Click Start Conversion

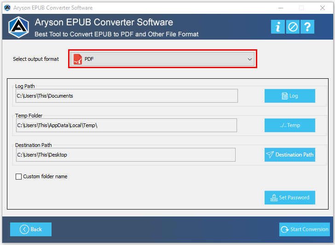[305, 229]
